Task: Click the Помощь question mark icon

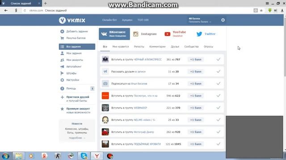Action: click(62, 88)
